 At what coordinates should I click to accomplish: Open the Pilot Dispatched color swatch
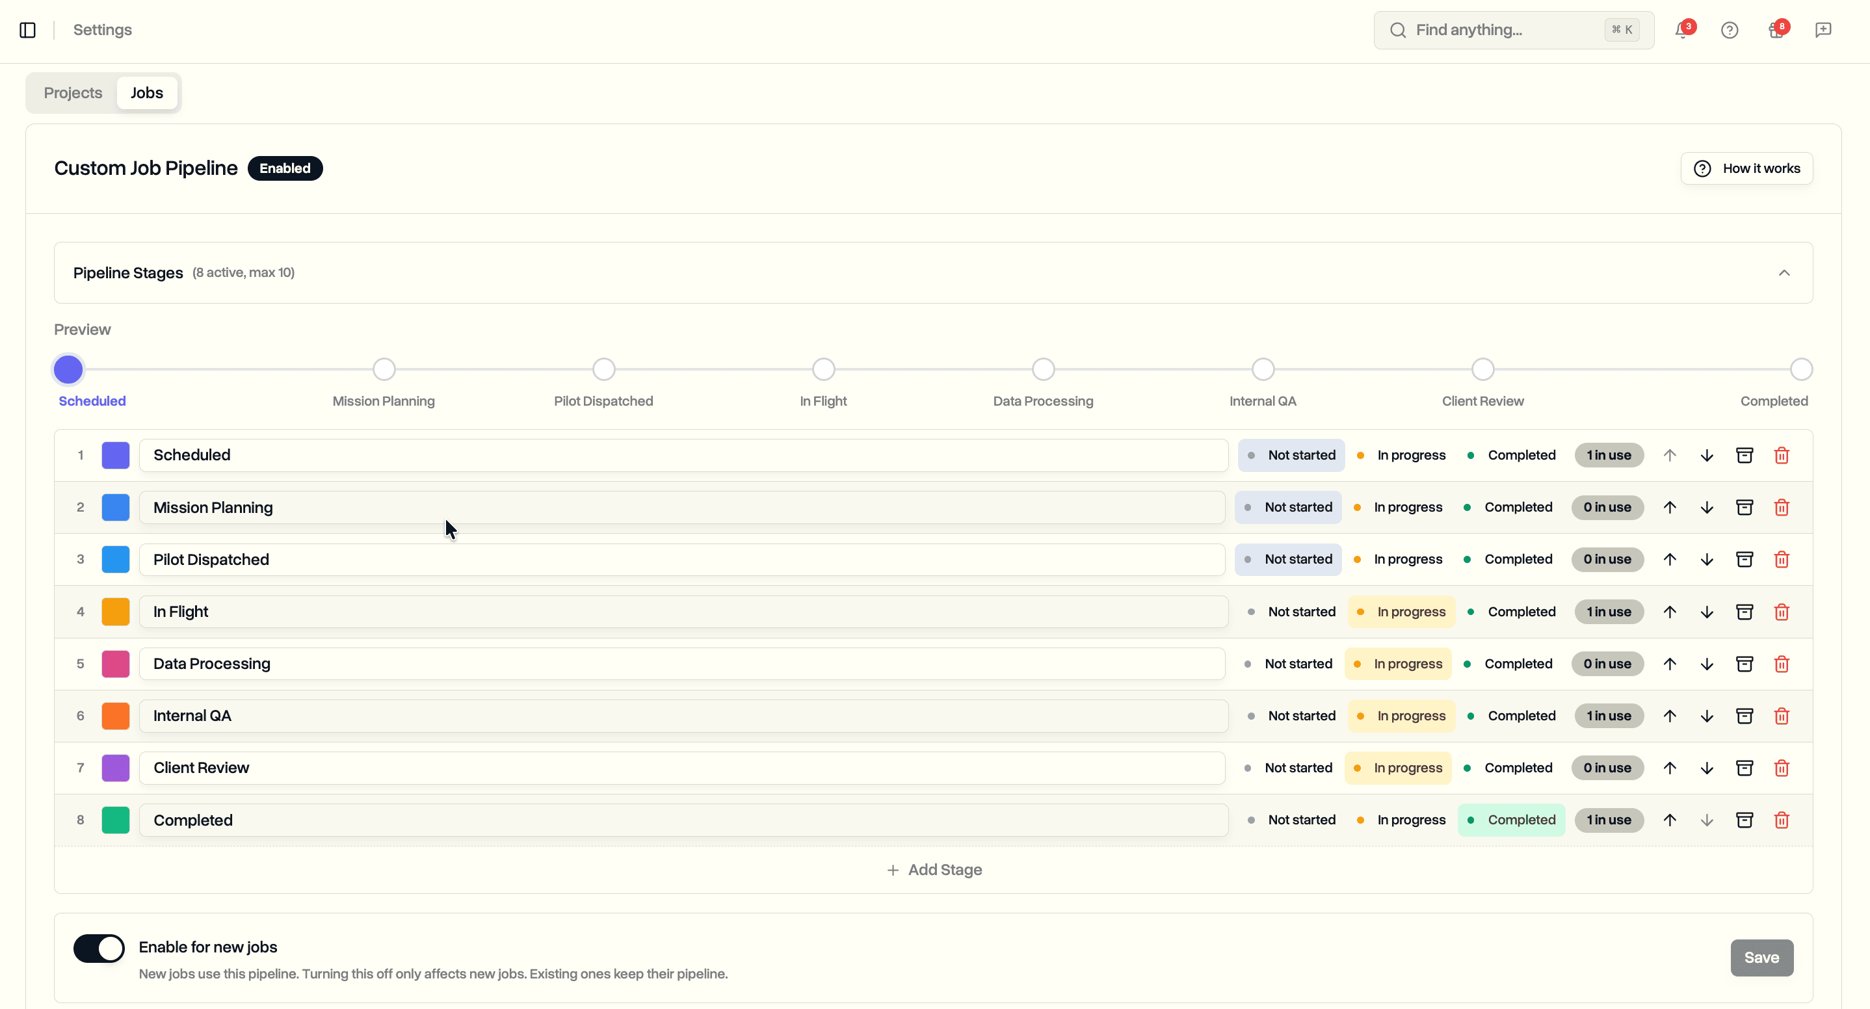(x=116, y=559)
